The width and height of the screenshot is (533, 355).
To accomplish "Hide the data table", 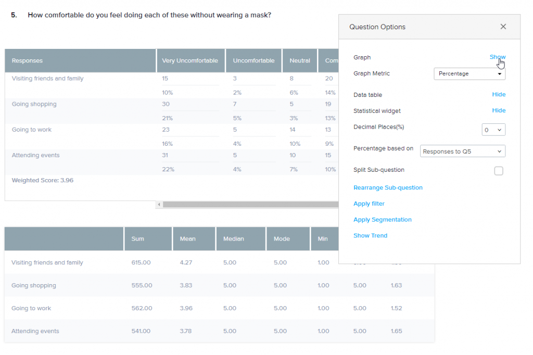I will pos(499,94).
